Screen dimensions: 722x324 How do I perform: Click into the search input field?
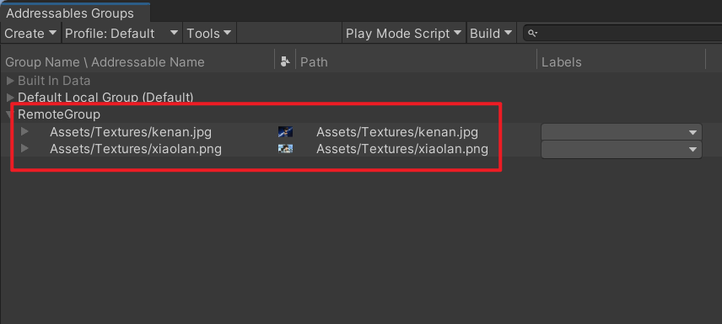click(x=626, y=34)
